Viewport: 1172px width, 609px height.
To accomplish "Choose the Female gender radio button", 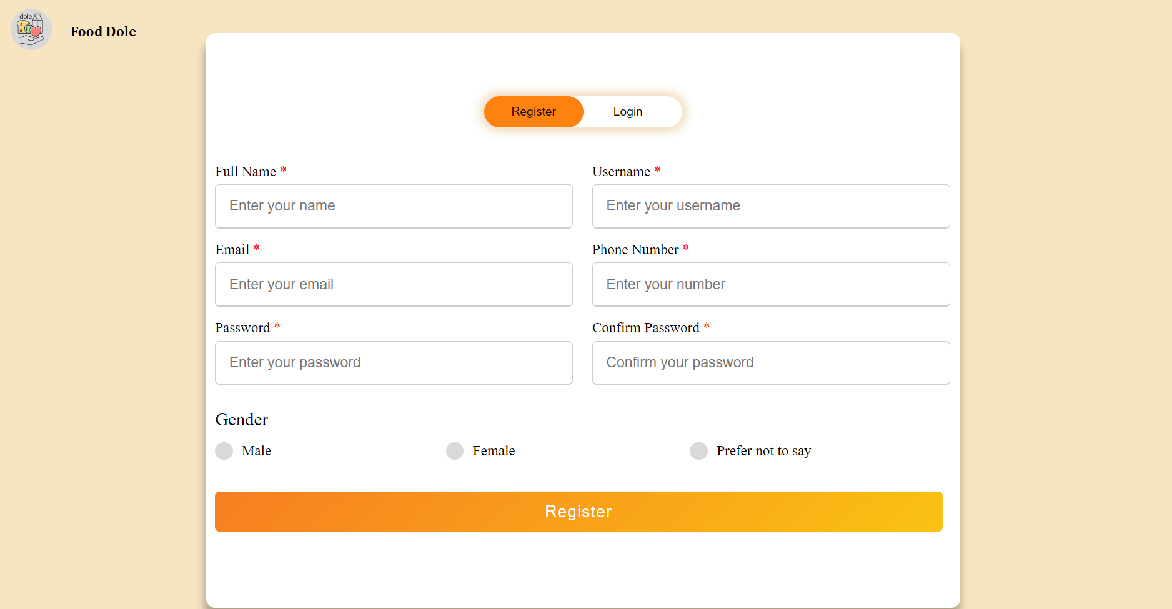I will point(455,451).
